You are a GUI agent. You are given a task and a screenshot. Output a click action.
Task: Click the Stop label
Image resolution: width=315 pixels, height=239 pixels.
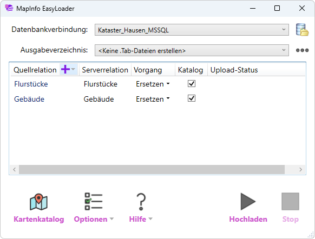[x=291, y=219]
